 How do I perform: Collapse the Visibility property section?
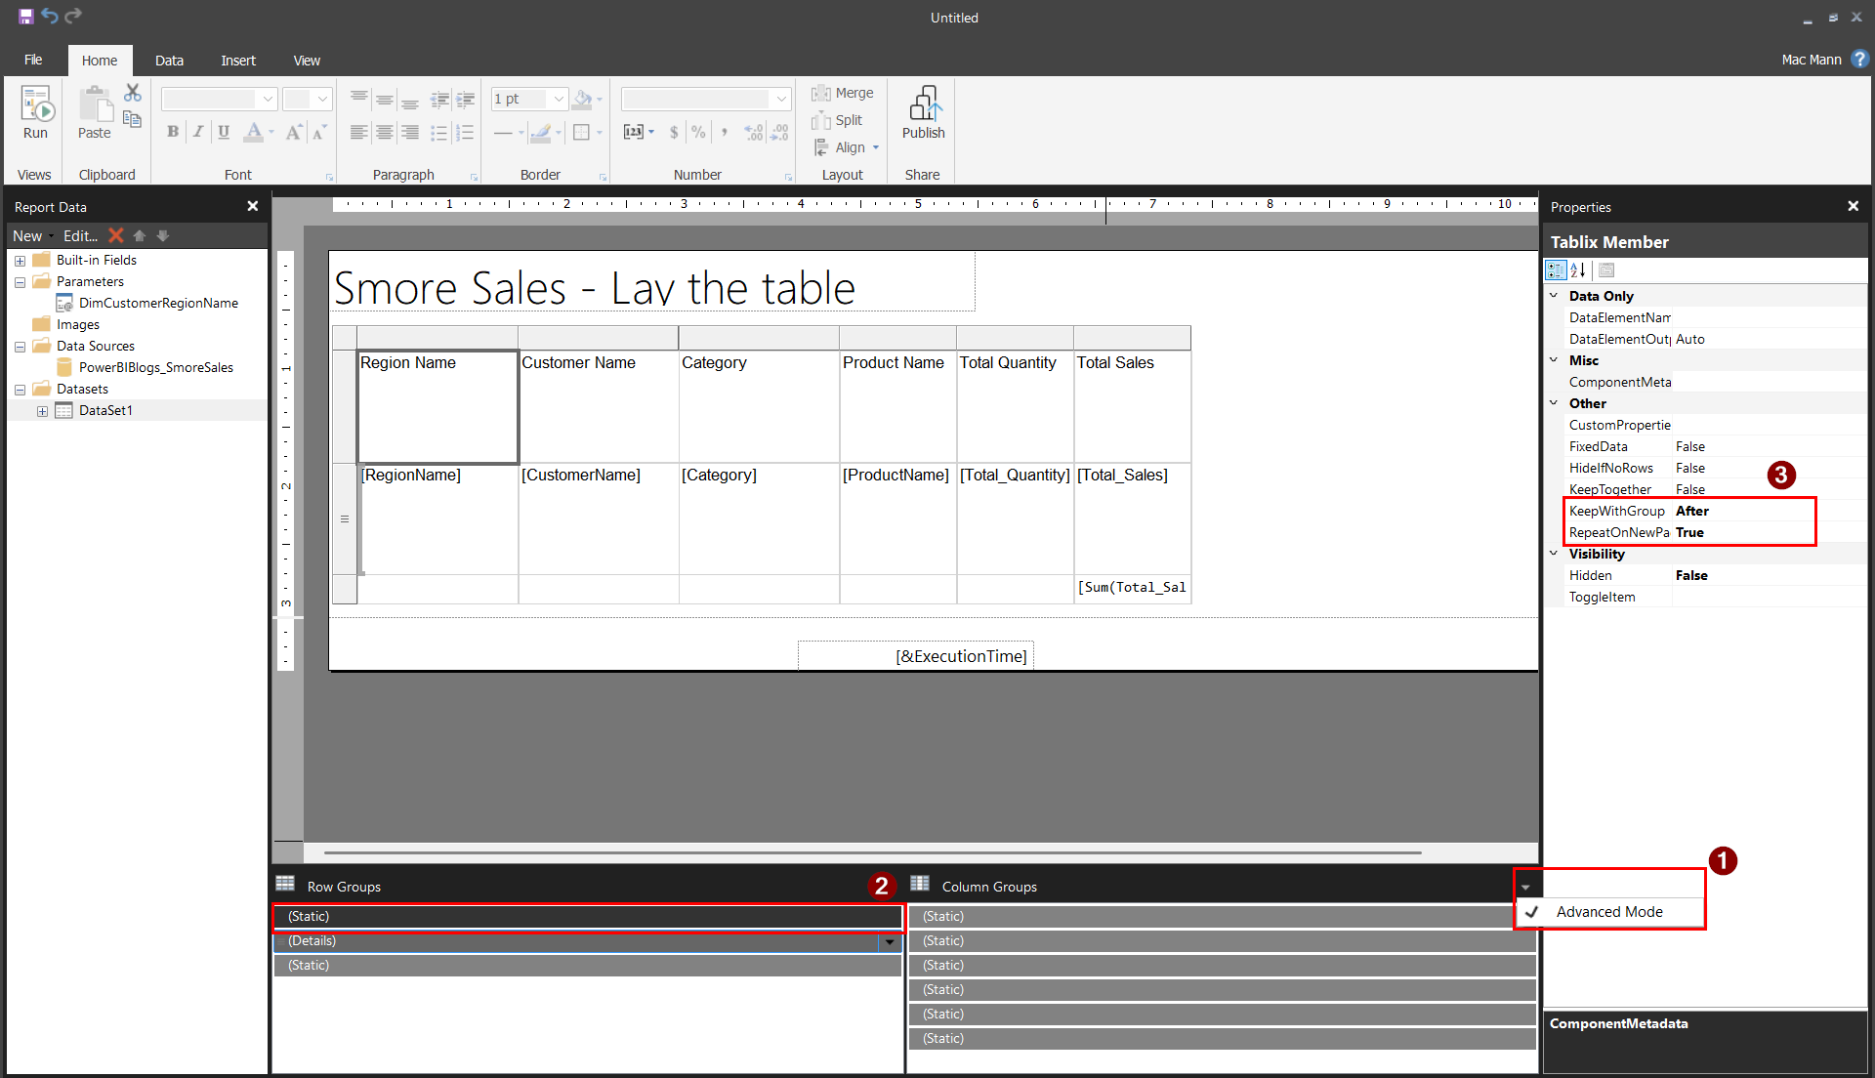click(x=1554, y=554)
